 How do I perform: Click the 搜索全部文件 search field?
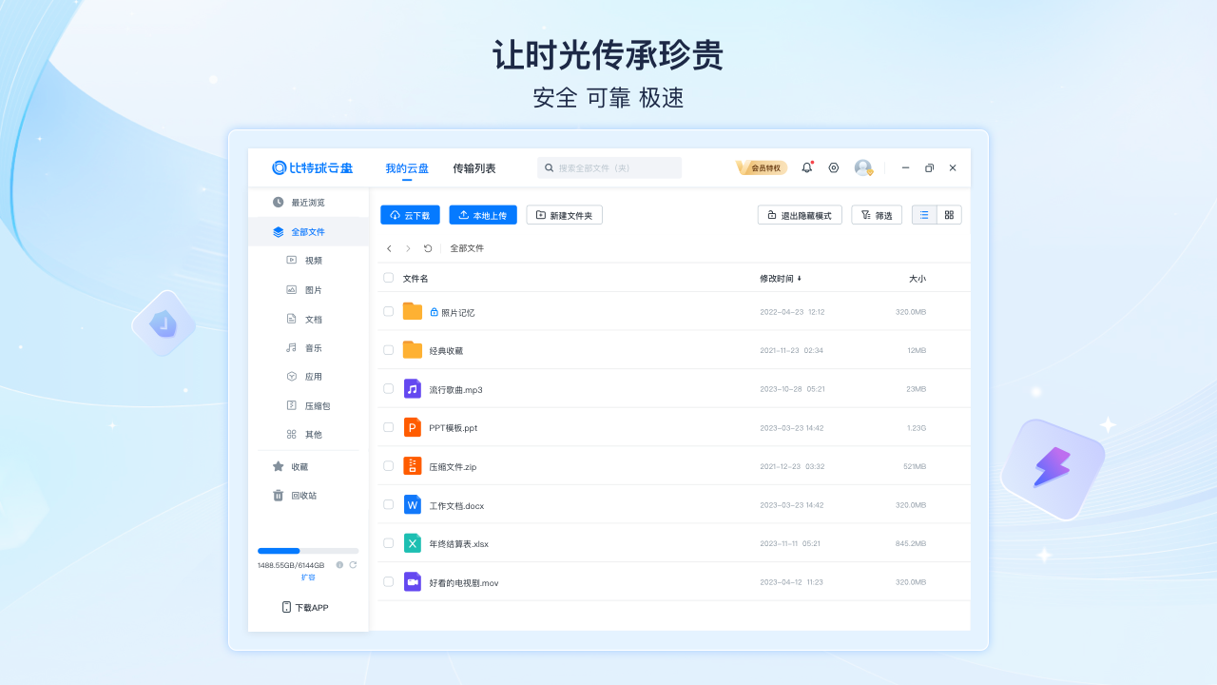click(x=609, y=168)
